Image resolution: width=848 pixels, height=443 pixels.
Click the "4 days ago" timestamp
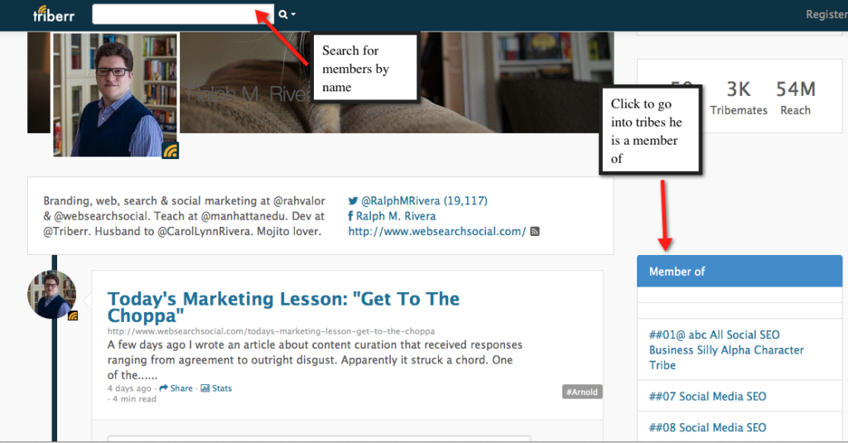(x=129, y=388)
